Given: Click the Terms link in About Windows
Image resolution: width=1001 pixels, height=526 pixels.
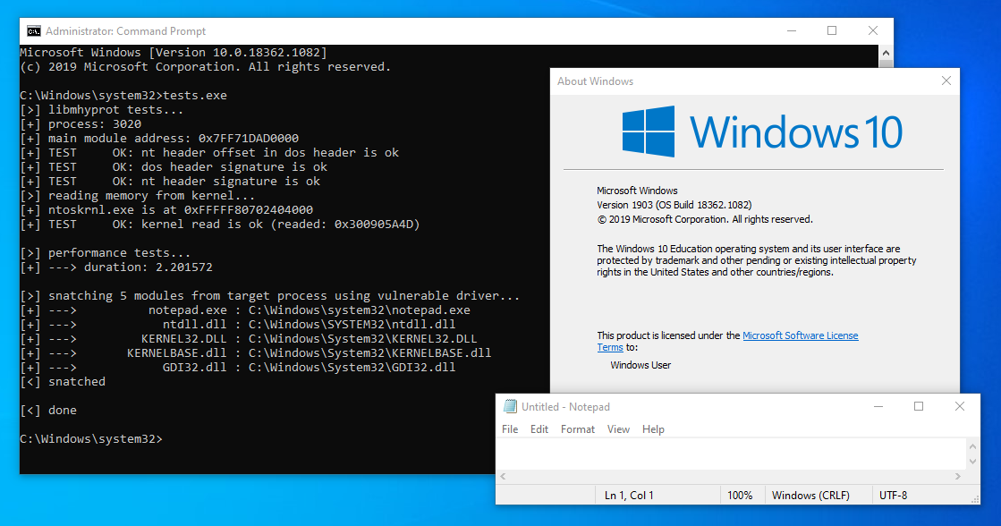Looking at the screenshot, I should (x=610, y=347).
